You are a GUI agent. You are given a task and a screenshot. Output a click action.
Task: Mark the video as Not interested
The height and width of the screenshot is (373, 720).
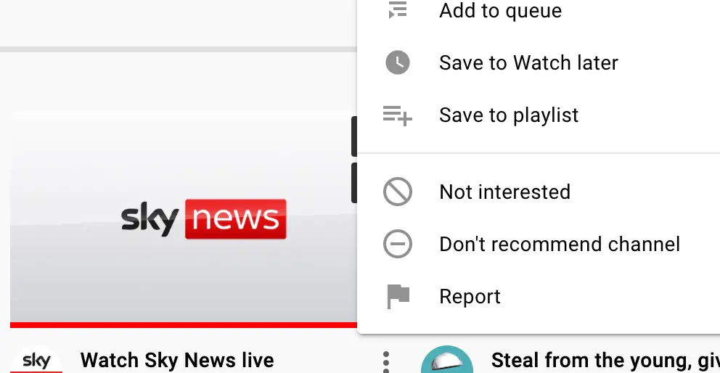point(504,192)
